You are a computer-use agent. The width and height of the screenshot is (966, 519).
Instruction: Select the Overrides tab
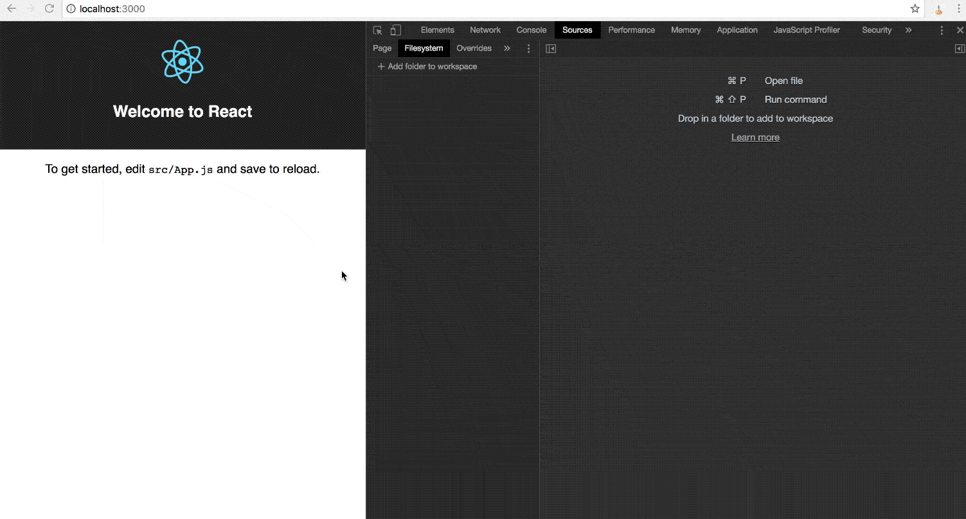474,48
